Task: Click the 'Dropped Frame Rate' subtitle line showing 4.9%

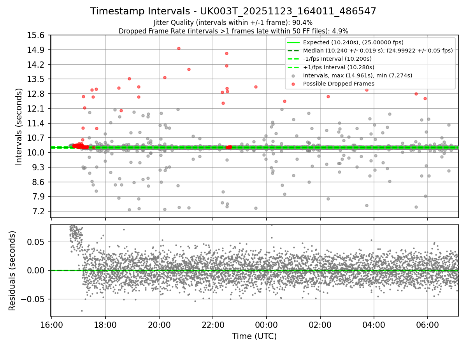Action: pyautogui.click(x=233, y=31)
